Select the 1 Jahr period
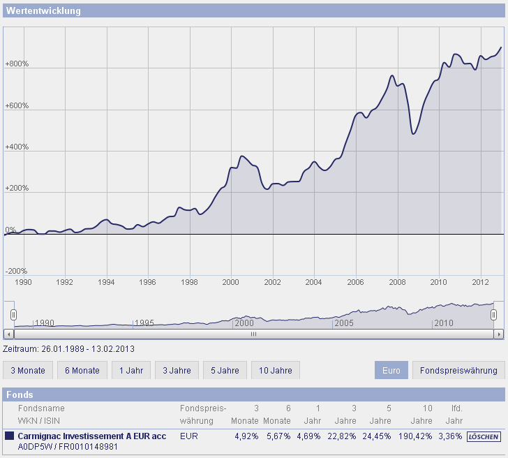 coord(131,370)
